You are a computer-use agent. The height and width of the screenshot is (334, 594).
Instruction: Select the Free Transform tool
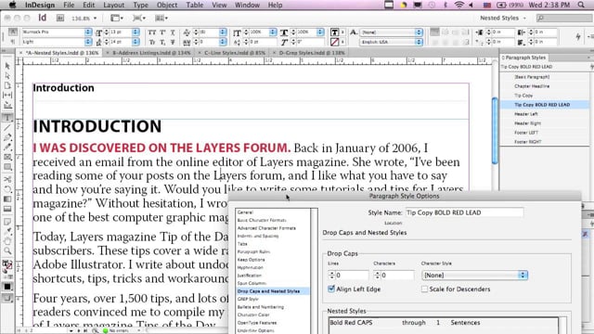point(7,189)
